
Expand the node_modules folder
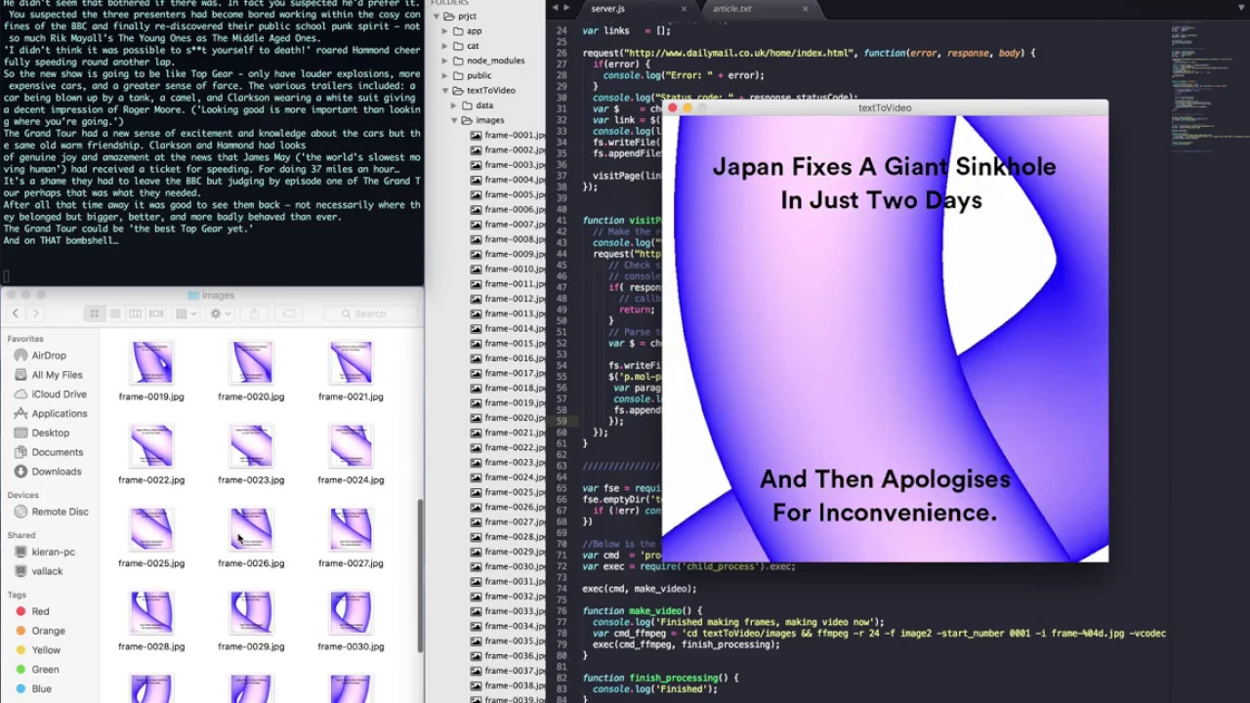(x=445, y=61)
